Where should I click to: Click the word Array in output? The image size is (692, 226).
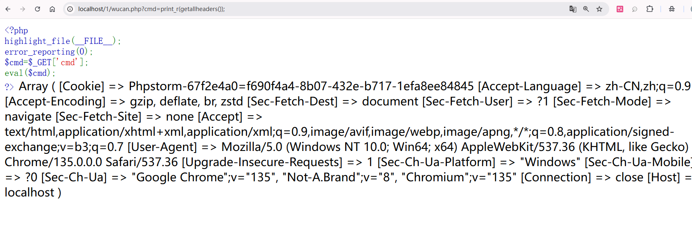(33, 87)
